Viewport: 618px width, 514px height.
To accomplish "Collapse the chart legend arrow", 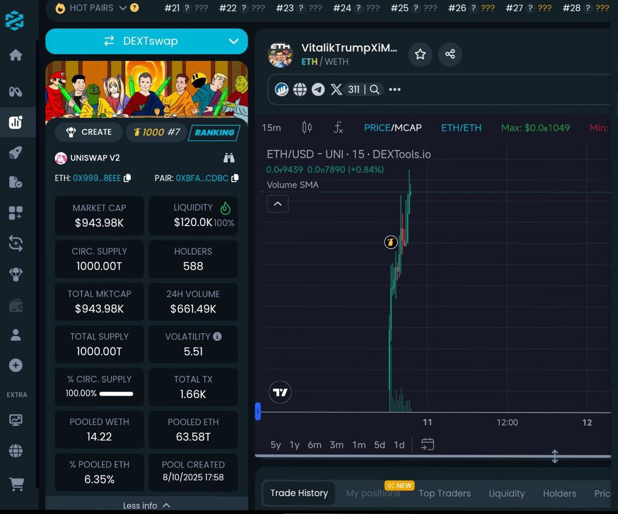I will tap(278, 204).
